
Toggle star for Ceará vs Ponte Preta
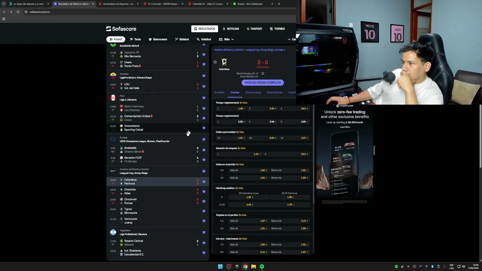(204, 64)
